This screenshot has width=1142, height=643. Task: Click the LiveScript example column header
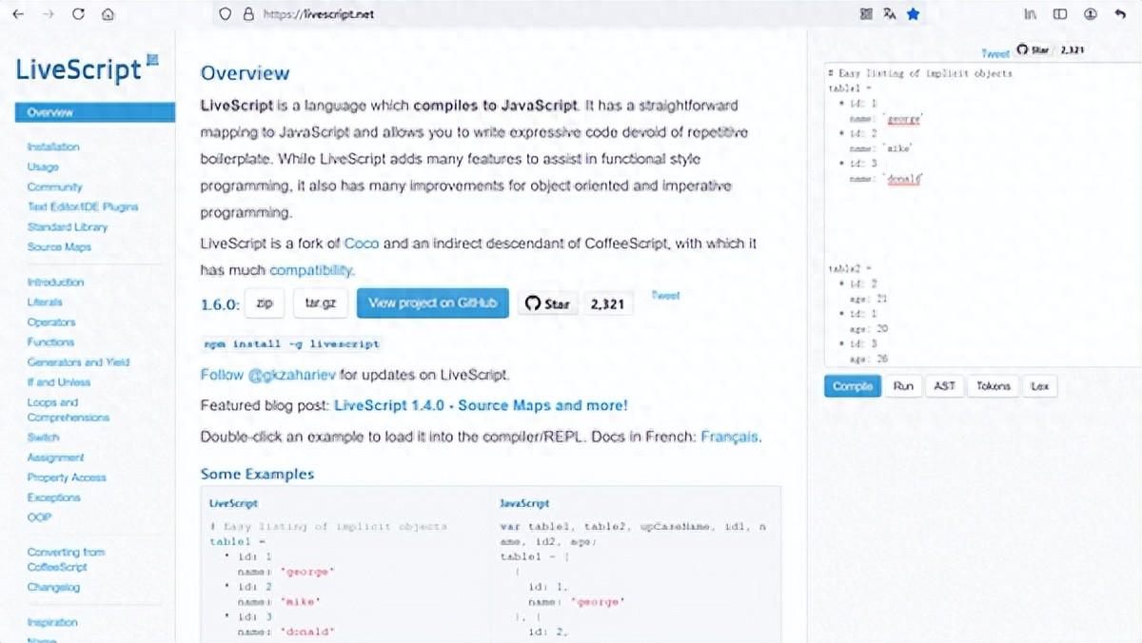(233, 503)
